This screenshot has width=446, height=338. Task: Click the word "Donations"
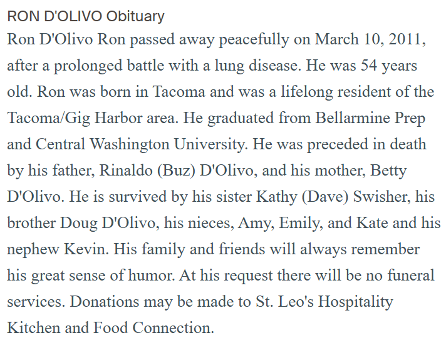103,302
